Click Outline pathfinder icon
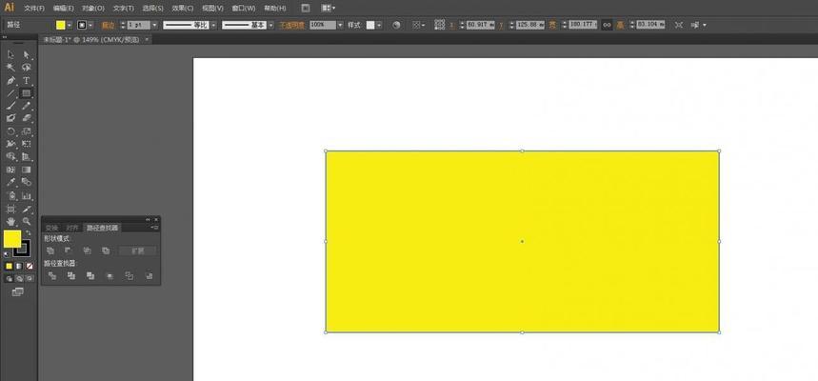The image size is (818, 381). 130,275
